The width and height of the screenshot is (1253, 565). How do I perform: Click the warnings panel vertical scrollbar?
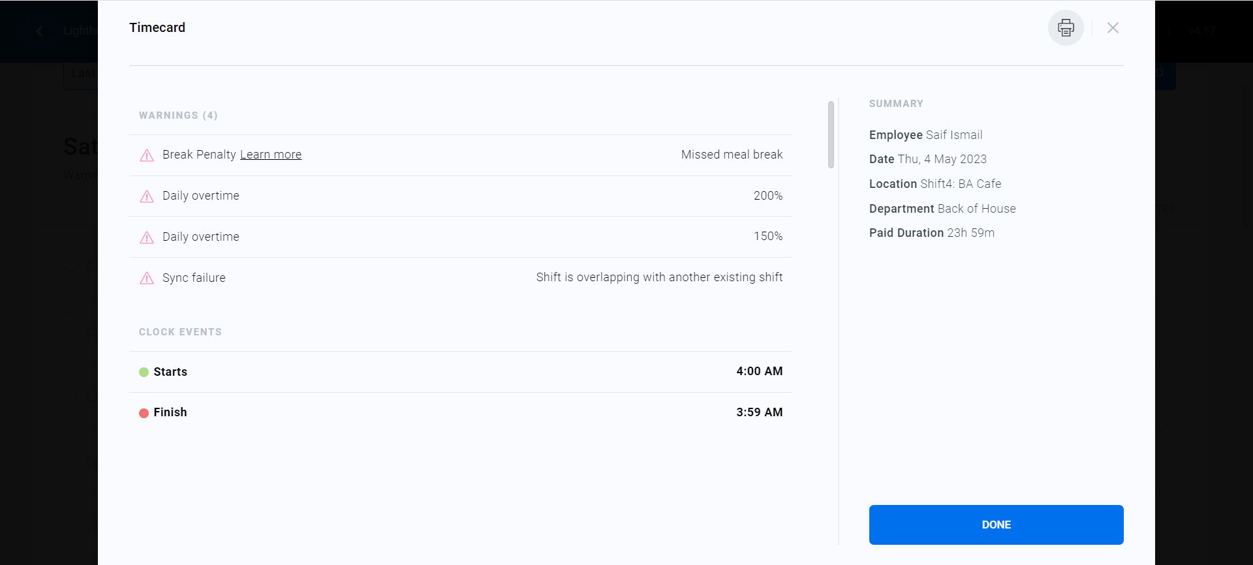coord(831,134)
